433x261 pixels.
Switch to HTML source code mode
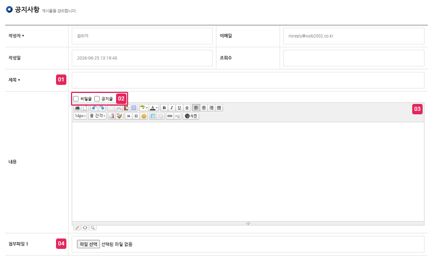[x=85, y=228]
